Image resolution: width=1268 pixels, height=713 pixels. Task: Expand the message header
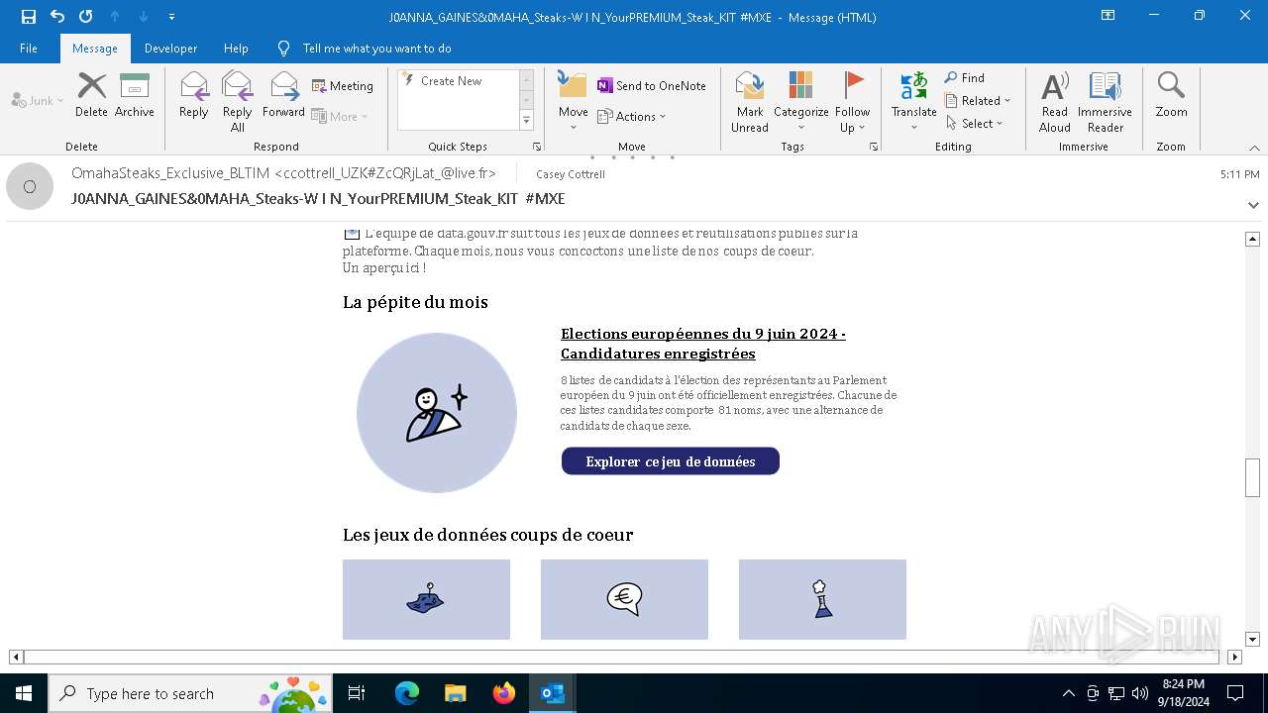1253,205
